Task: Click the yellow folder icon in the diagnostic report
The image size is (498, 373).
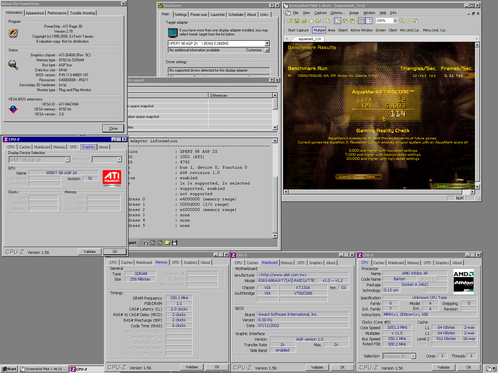Action: (x=167, y=243)
